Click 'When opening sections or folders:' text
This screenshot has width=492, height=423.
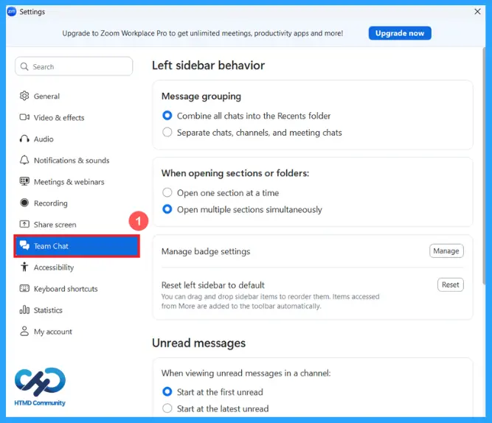235,173
